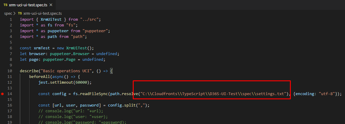This screenshot has width=345, height=124.
Task: Click the TS icon in the breadcrumb
Action: point(20,13)
